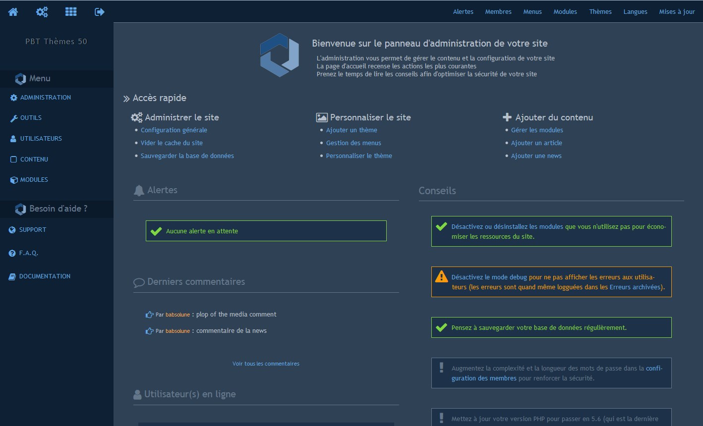The height and width of the screenshot is (426, 703).
Task: Click the thumbs-up icon beside news comment
Action: [149, 331]
